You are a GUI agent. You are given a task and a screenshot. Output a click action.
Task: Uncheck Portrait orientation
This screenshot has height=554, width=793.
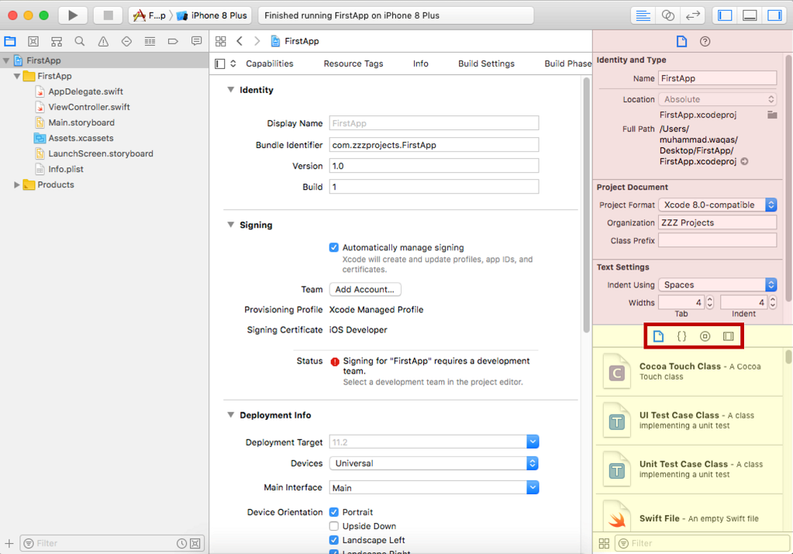334,512
